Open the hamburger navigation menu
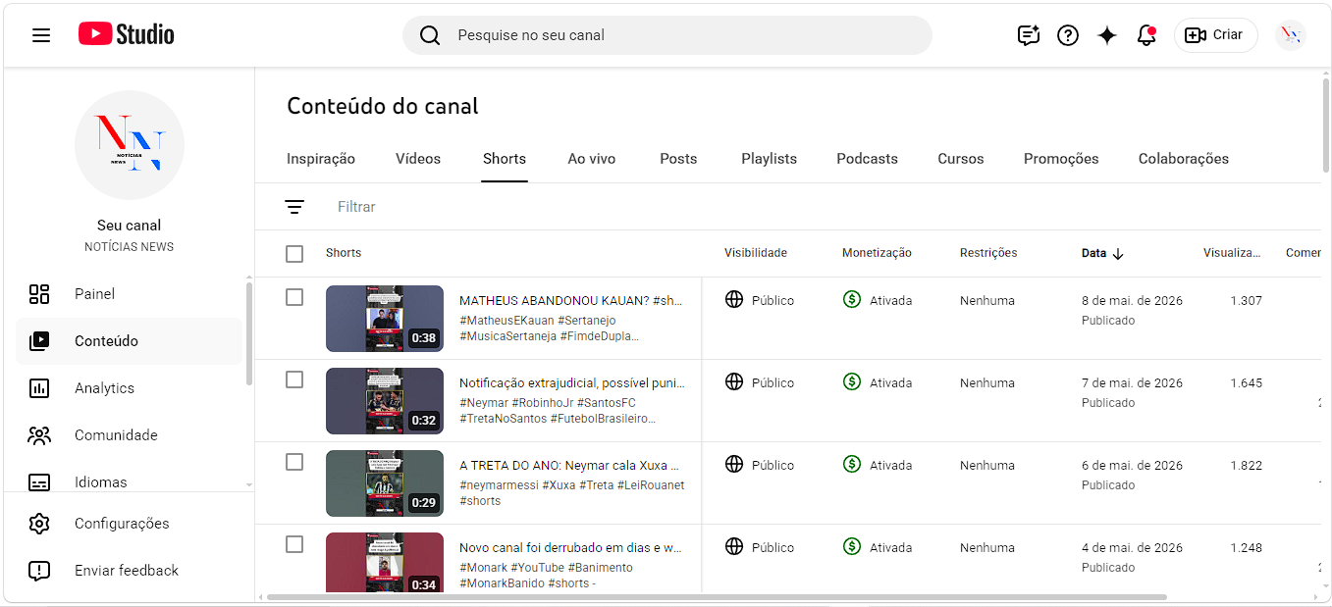 pos(41,35)
